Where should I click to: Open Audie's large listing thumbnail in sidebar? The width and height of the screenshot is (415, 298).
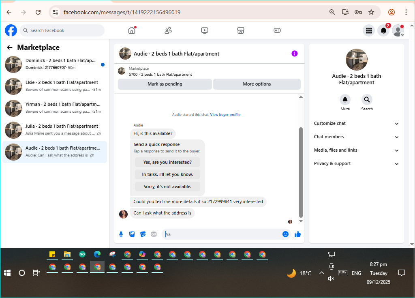click(x=357, y=60)
